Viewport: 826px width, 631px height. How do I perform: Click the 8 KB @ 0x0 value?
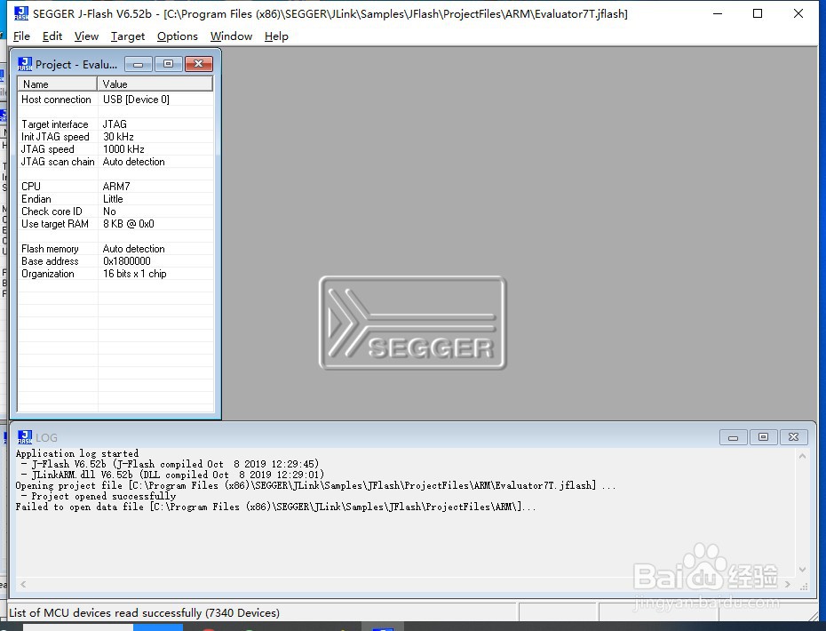pos(129,224)
